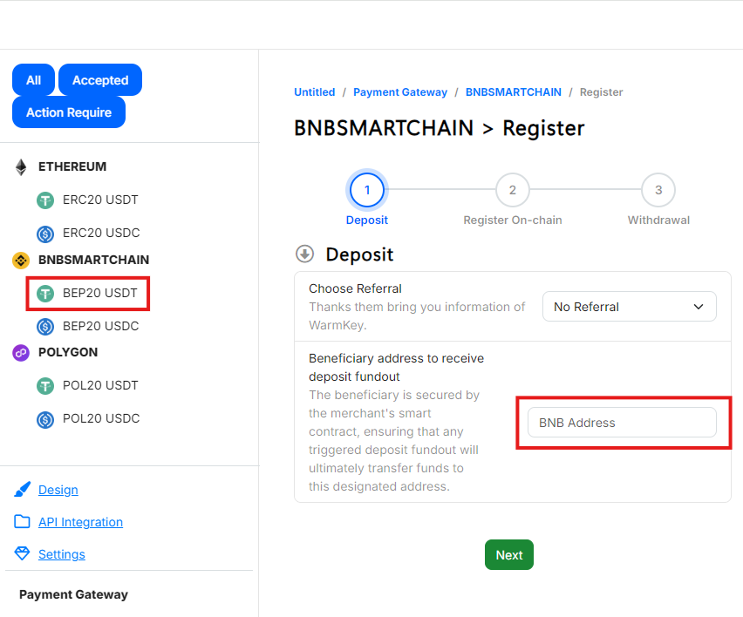Select POLYGON network heading

click(68, 352)
